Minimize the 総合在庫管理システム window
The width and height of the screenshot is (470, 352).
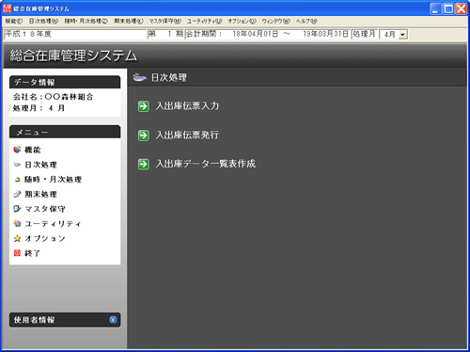click(435, 8)
